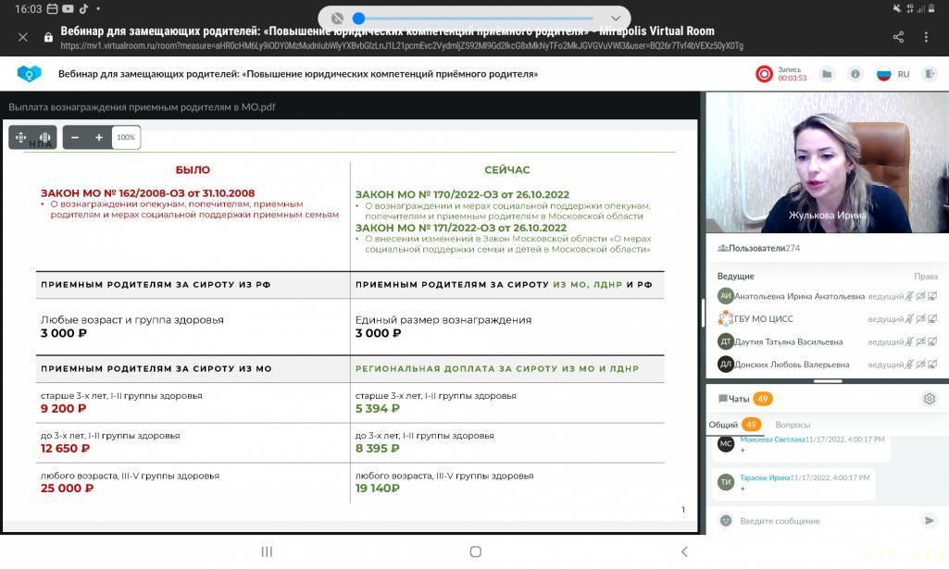This screenshot has width=949, height=569.
Task: Send the chat message with arrow icon
Action: 929,521
